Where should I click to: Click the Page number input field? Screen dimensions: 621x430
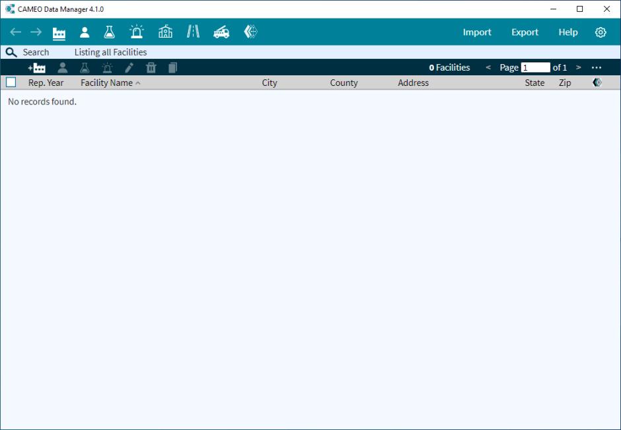pos(536,67)
